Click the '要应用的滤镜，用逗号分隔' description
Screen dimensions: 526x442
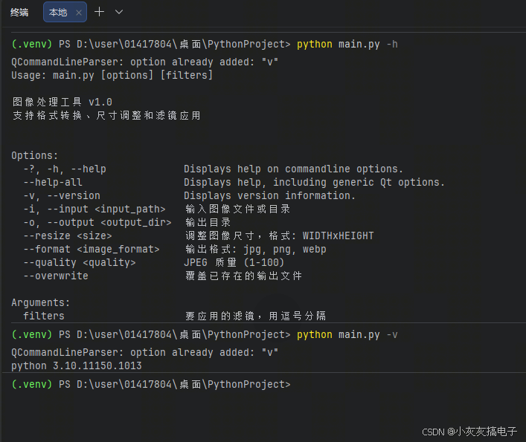(x=256, y=316)
